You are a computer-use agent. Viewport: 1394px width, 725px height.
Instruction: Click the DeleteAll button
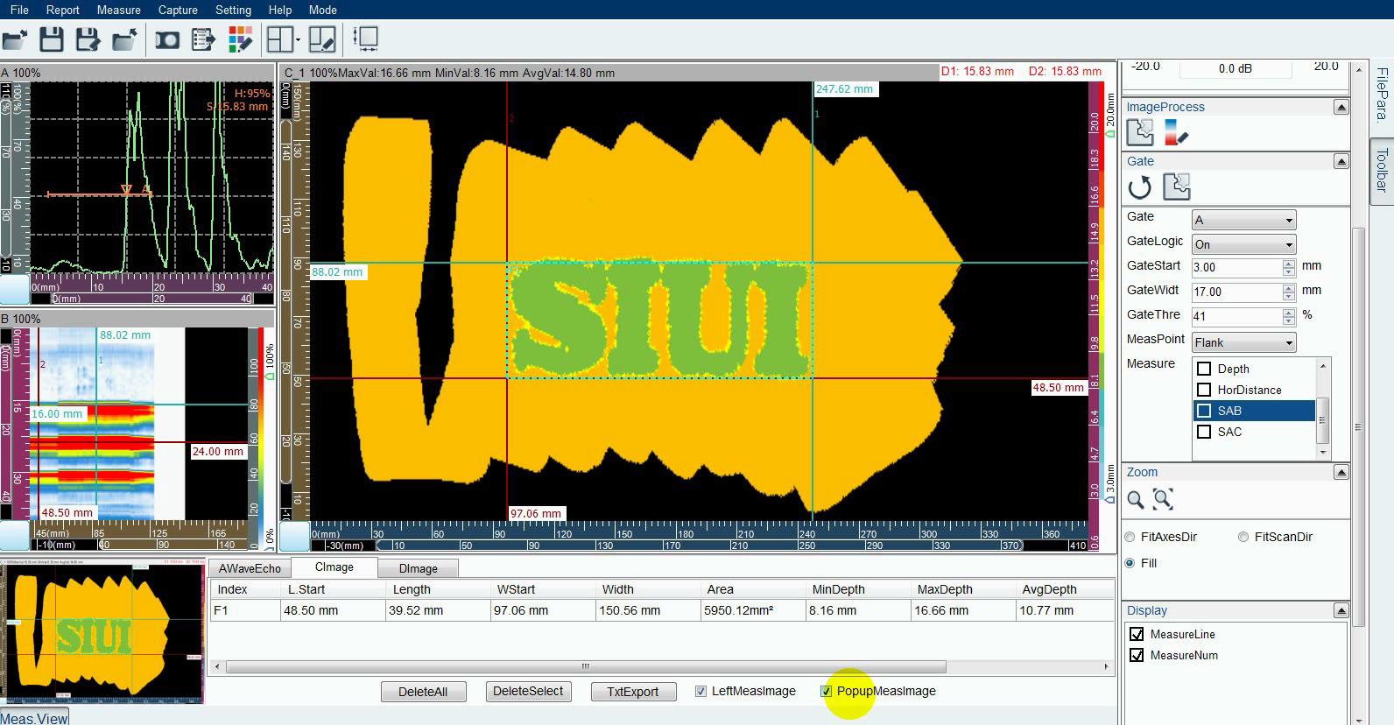[x=423, y=692]
